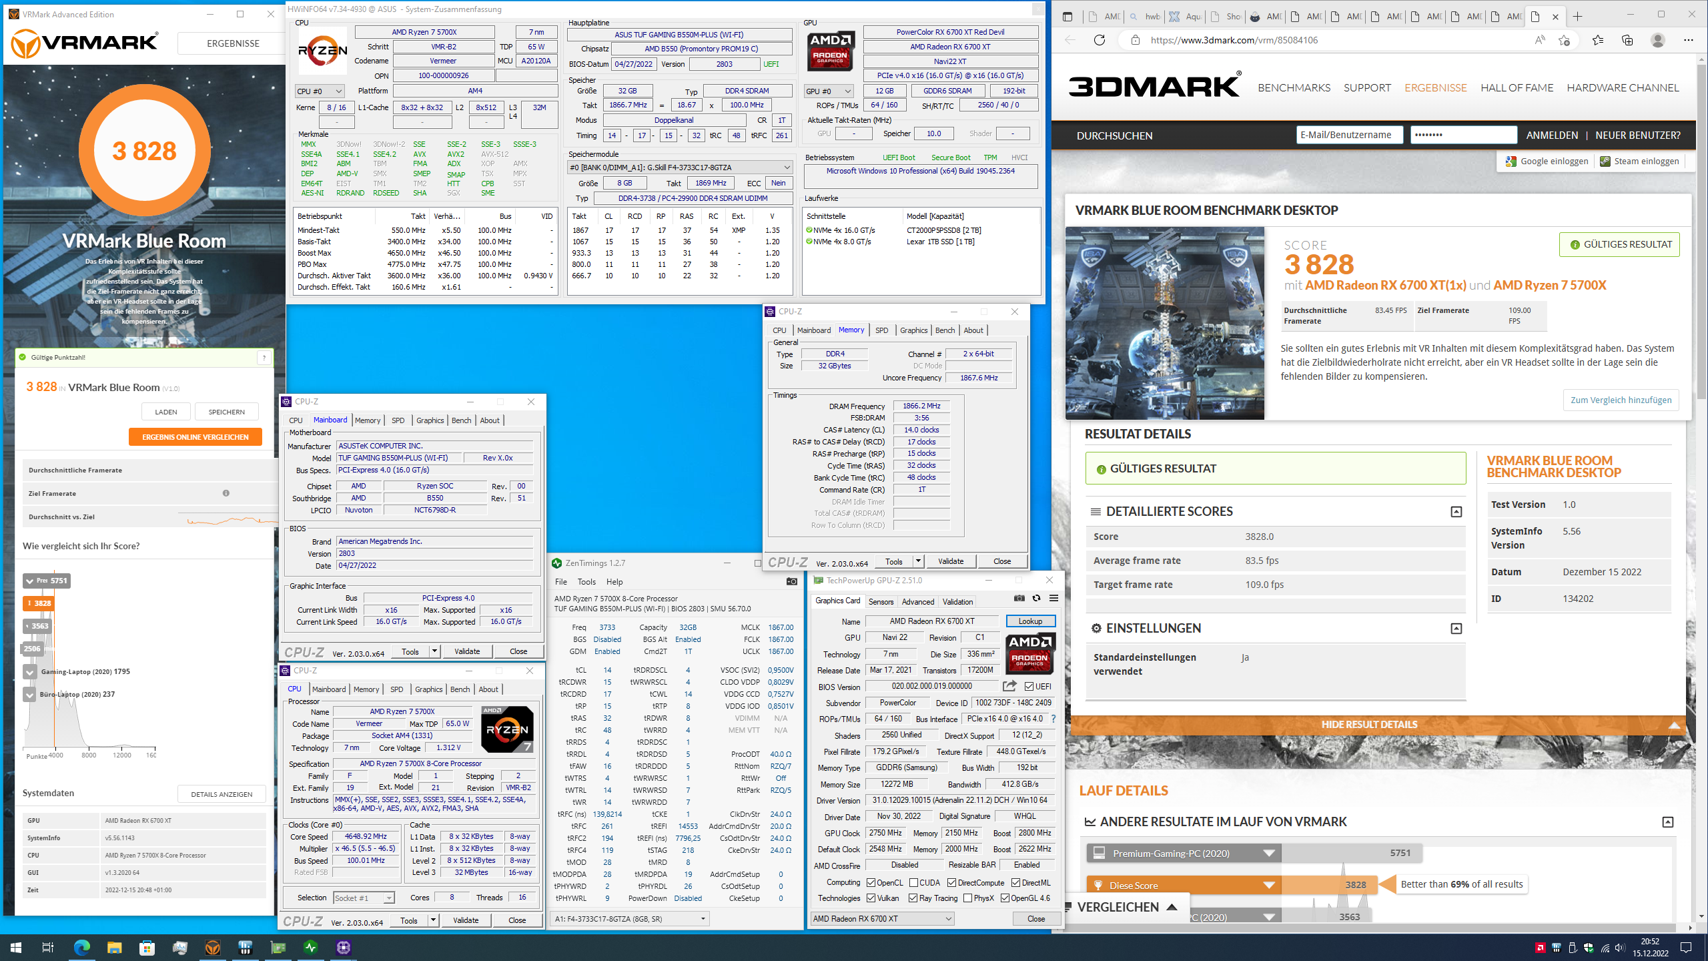
Task: Click the Windows Start button
Action: tap(16, 947)
